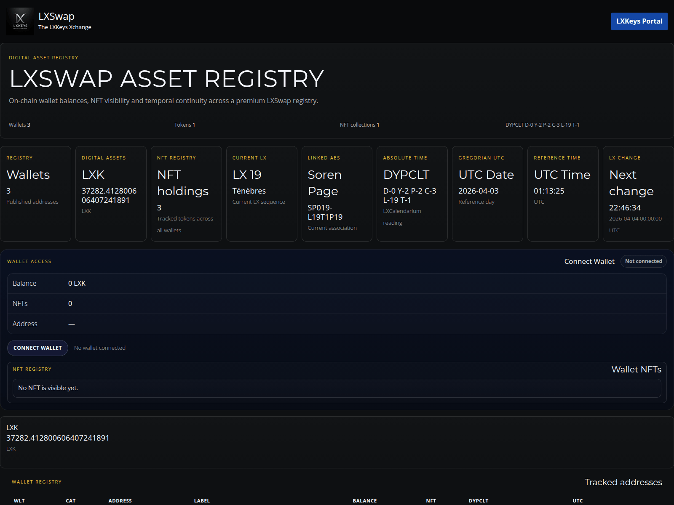
Task: Click the 'Connect Wallet' heading text
Action: [x=589, y=261]
